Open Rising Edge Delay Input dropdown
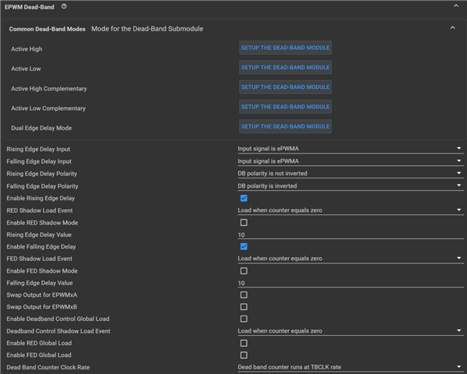467x374 pixels. tap(350, 149)
